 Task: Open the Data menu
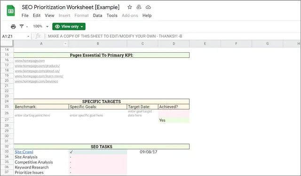click(x=97, y=16)
